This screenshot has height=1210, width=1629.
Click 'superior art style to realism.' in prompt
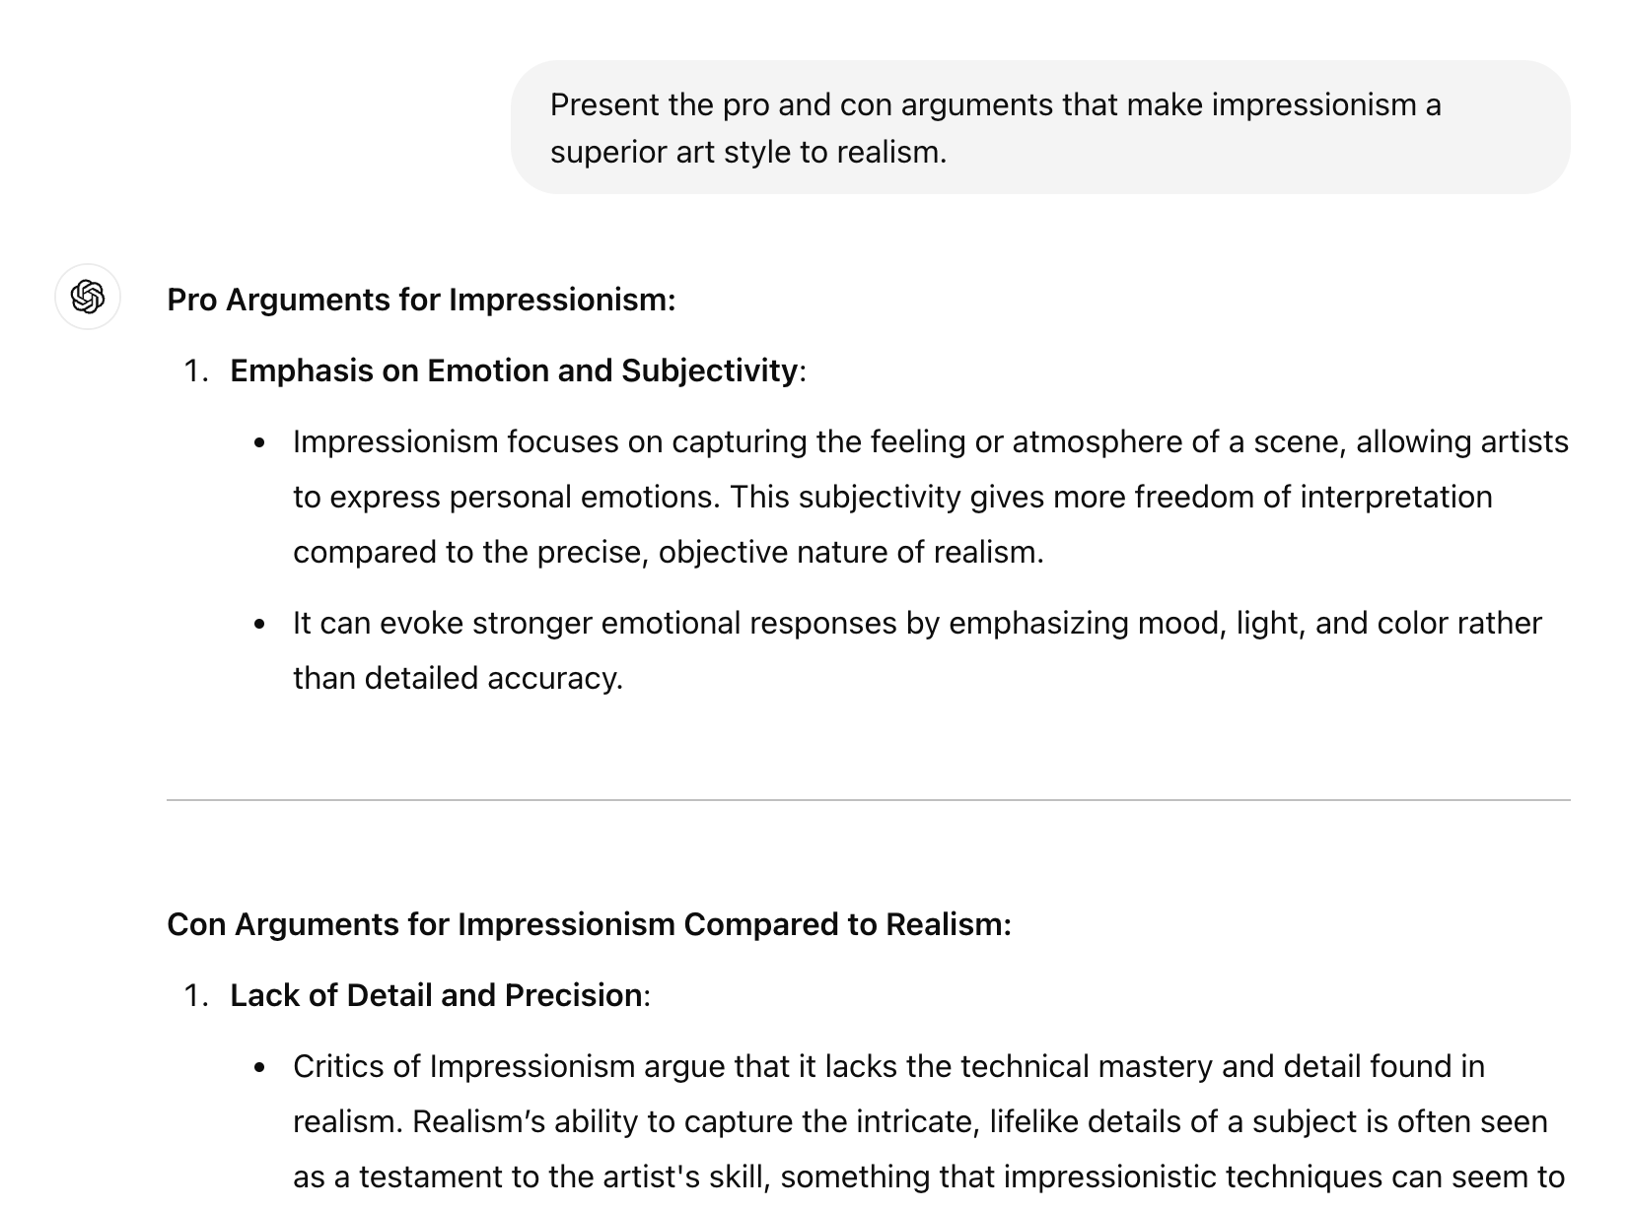tap(747, 152)
